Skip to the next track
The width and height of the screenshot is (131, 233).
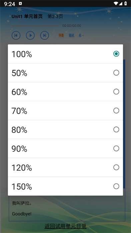pyautogui.click(x=45, y=35)
